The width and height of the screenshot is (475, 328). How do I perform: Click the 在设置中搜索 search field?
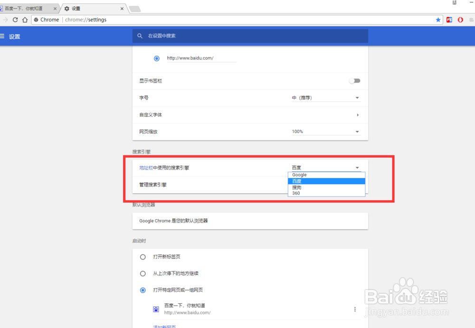[250, 36]
